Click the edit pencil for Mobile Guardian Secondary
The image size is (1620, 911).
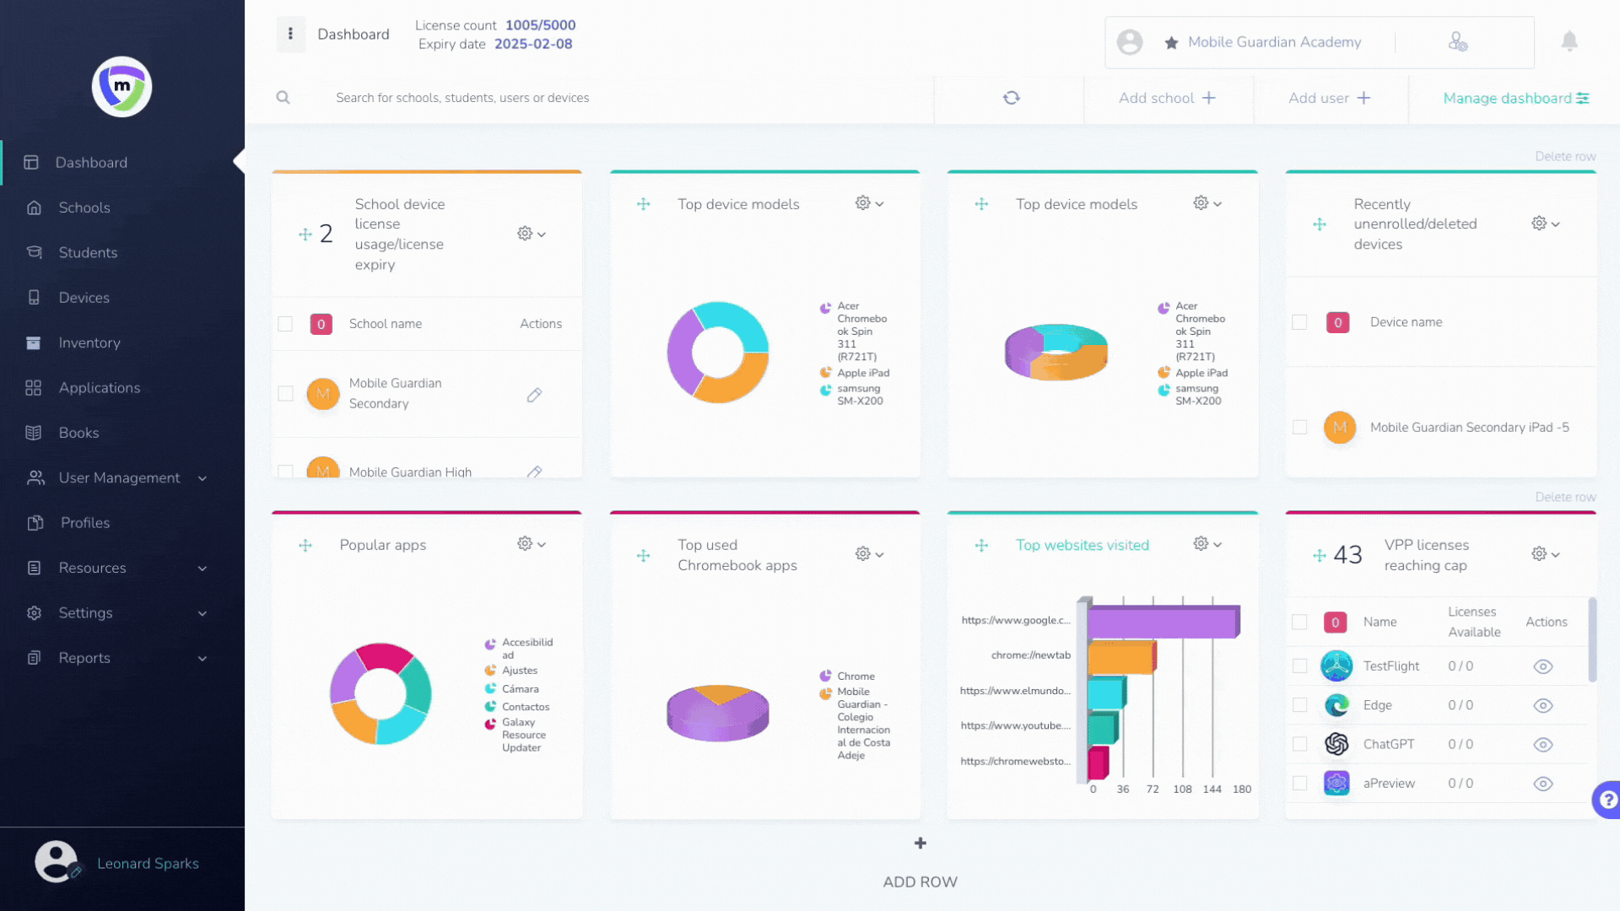coord(534,395)
